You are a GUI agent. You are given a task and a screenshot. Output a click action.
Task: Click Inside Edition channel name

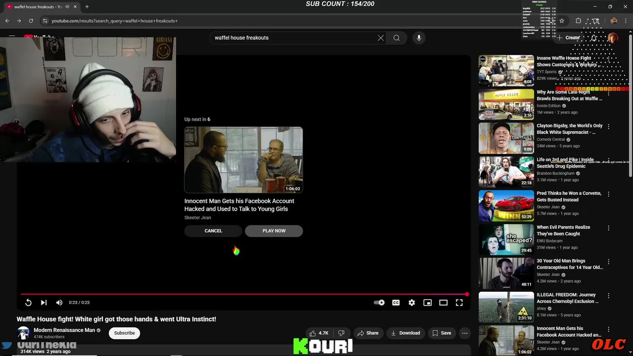548,106
